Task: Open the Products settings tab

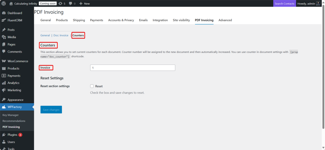Action: coord(62,20)
